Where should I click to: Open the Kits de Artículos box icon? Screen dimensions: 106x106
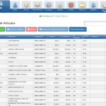pyautogui.click(x=38, y=5)
